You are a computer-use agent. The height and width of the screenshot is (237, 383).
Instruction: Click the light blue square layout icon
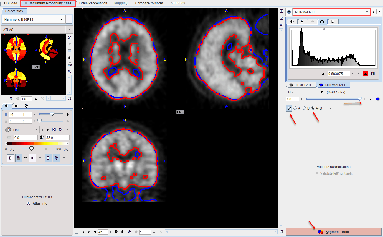coord(69,51)
